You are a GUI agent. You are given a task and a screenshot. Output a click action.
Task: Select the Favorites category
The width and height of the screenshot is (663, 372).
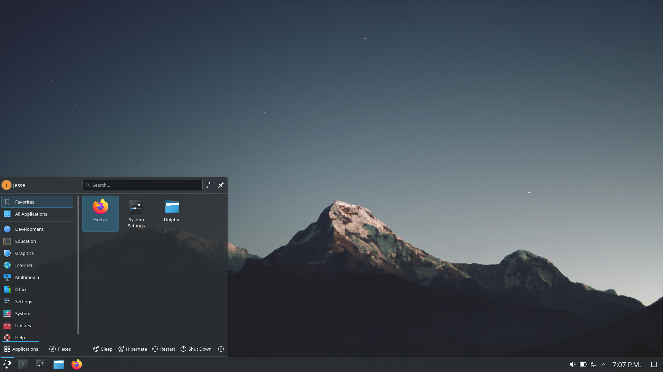point(37,202)
